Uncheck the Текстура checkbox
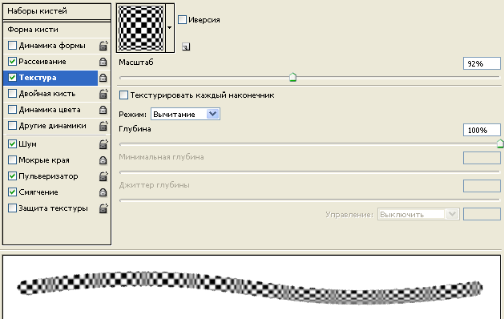Image resolution: width=504 pixels, height=319 pixels. [12, 78]
